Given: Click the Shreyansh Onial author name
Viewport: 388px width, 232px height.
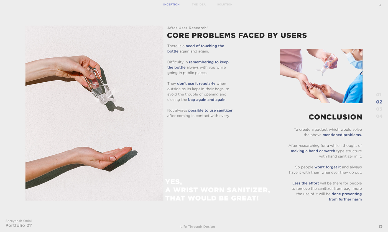Looking at the screenshot, I should [19, 221].
